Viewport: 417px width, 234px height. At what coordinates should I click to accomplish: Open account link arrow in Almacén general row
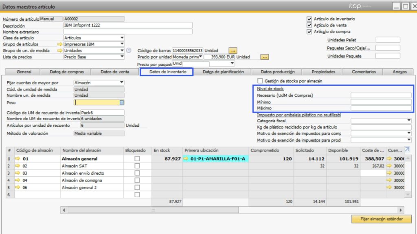(389, 159)
